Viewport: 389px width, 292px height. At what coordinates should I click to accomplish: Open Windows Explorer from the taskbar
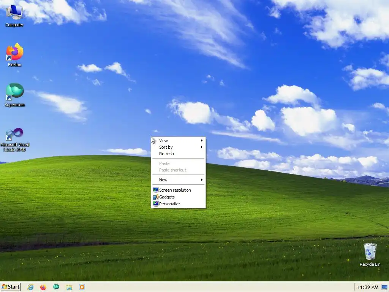[x=69, y=287]
